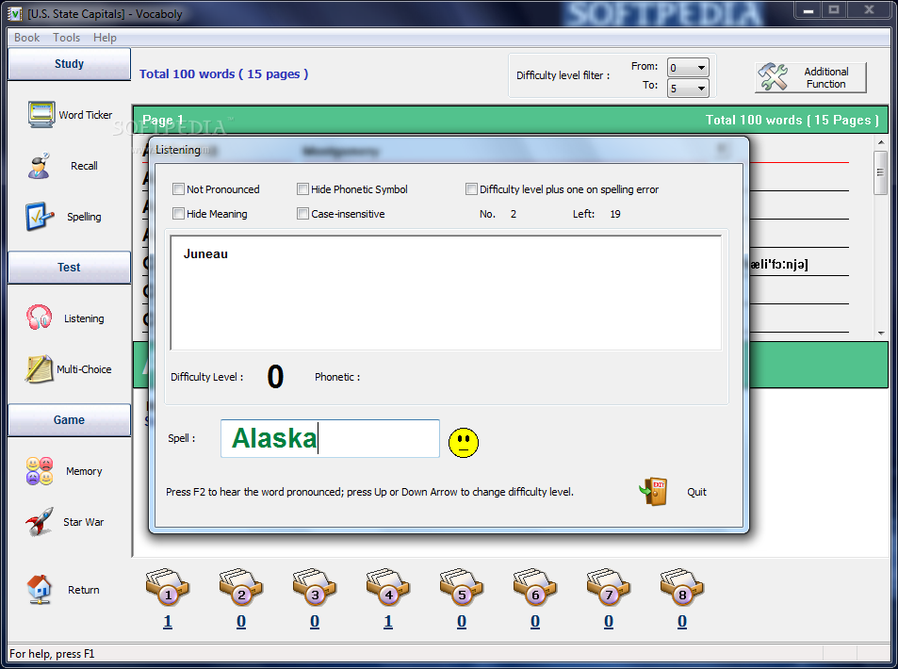The image size is (898, 669).
Task: Open the Help menu
Action: [105, 38]
